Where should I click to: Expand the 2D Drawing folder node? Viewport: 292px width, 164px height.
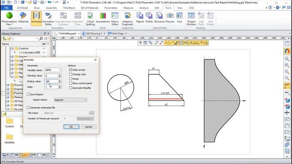(x=8, y=101)
